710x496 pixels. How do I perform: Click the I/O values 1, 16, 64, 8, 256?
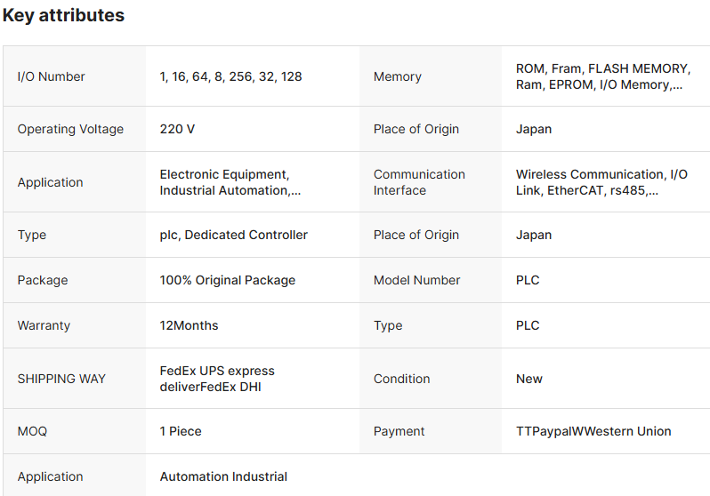coord(230,76)
